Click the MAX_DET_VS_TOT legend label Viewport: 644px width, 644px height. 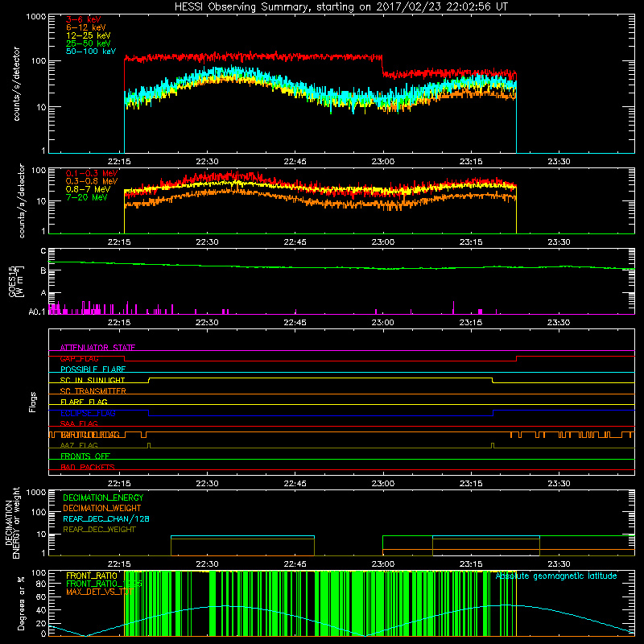100,592
